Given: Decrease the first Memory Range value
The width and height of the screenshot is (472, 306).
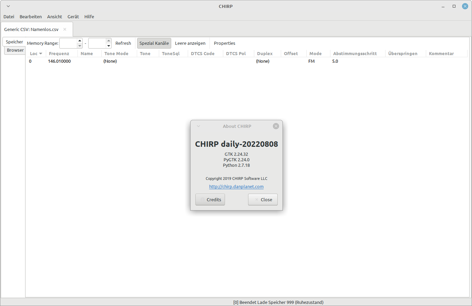Looking at the screenshot, I should [x=80, y=46].
